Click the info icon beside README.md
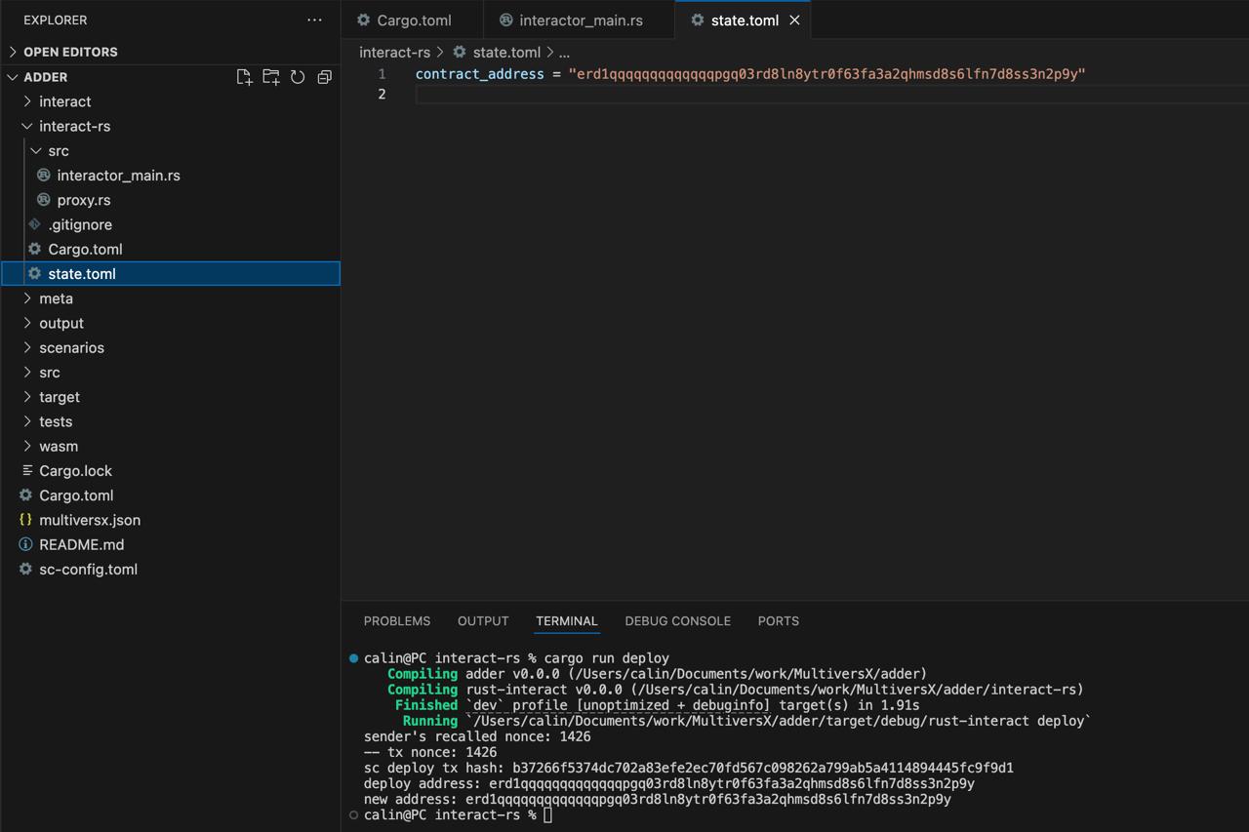This screenshot has height=832, width=1249. point(25,544)
